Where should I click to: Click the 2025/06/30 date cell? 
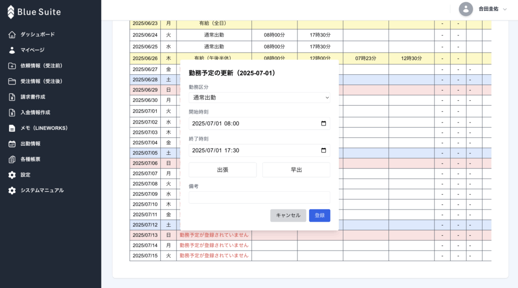145,100
